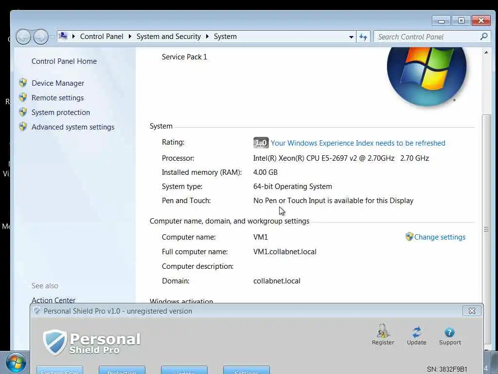Click the scrollbar up arrow
Viewport: 498px width, 374px height.
tap(486, 52)
